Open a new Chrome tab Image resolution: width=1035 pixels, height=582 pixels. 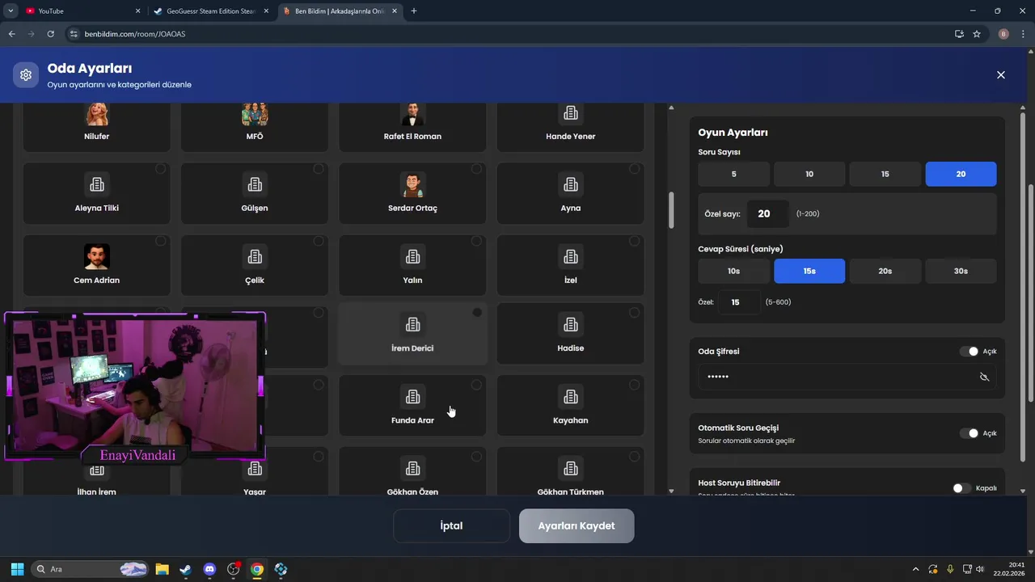[414, 11]
